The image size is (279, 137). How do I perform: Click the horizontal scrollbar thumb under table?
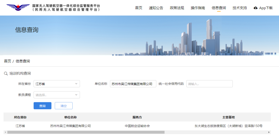(x=86, y=132)
